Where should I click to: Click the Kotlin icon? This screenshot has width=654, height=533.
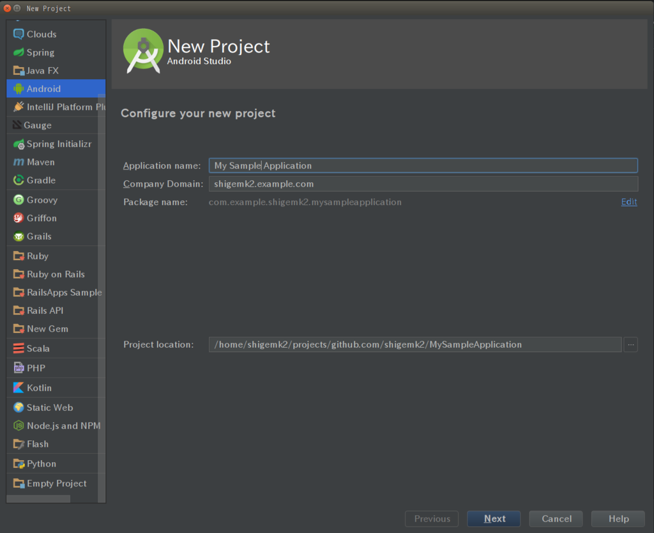pyautogui.click(x=19, y=388)
